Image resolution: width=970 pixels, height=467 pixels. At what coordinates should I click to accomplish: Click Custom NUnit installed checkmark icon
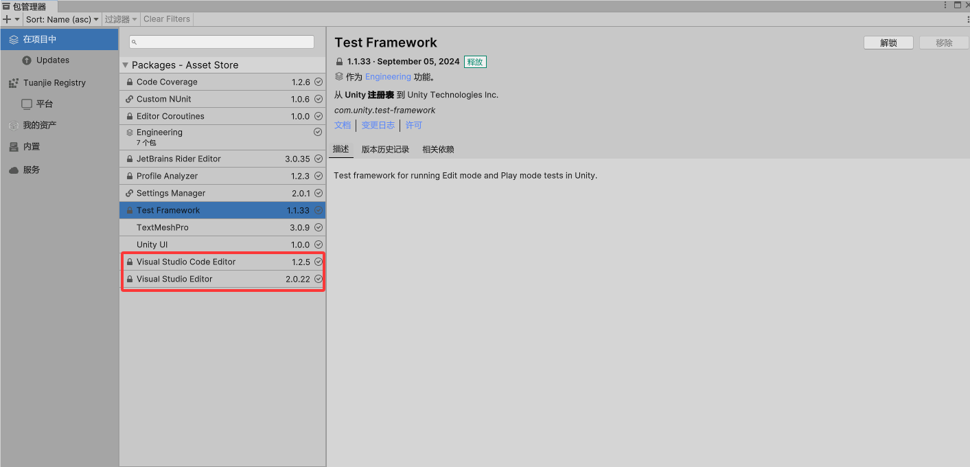319,99
